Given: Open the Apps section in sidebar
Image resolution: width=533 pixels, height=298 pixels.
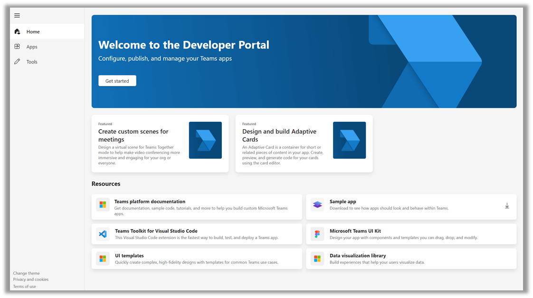Looking at the screenshot, I should pos(32,47).
